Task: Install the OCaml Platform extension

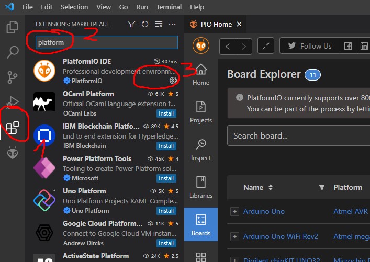Action: click(166, 113)
